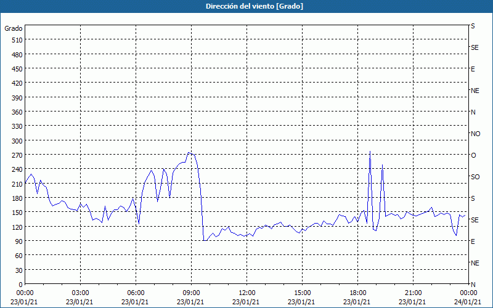
Task: Click the 09:00 time label
Action: coord(191,293)
